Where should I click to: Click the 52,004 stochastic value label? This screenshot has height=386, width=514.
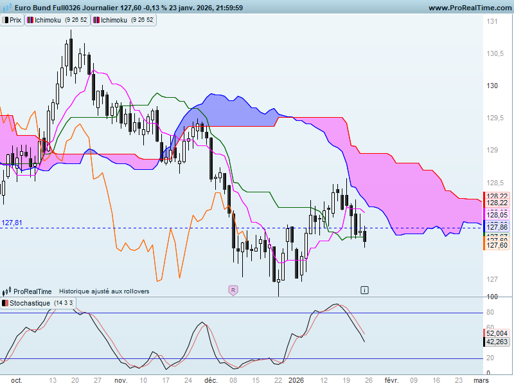(x=497, y=333)
